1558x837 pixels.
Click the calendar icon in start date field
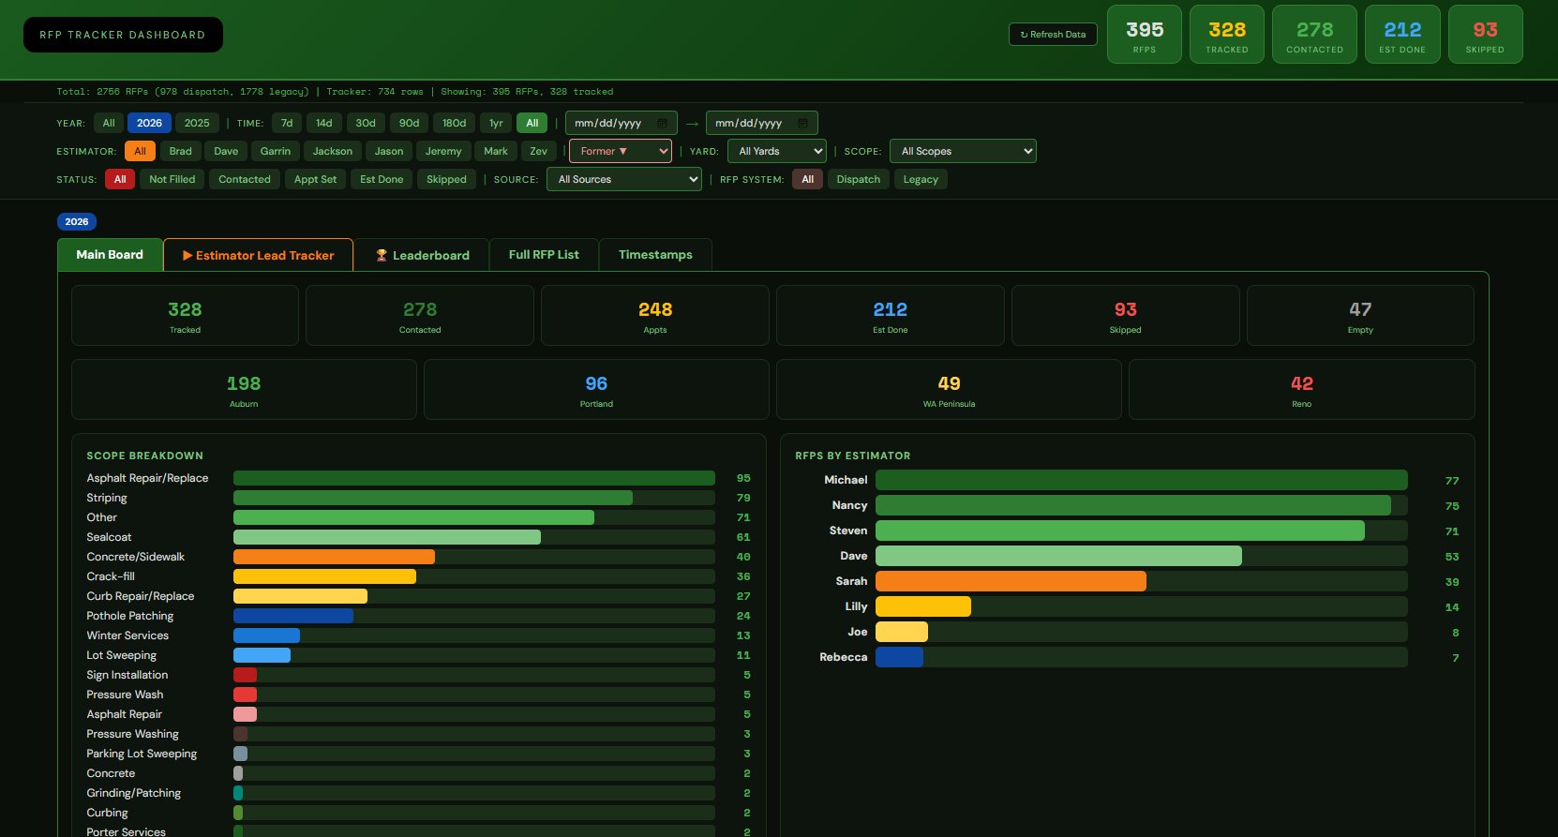(x=662, y=123)
